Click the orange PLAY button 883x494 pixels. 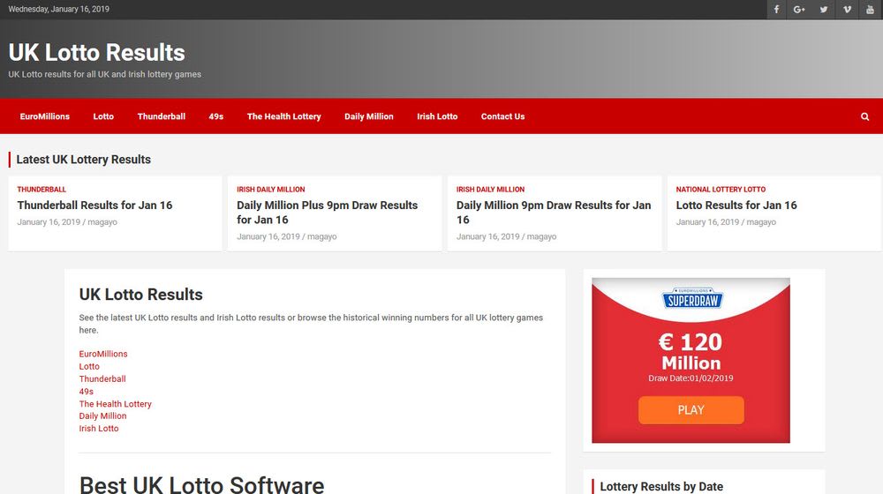691,410
